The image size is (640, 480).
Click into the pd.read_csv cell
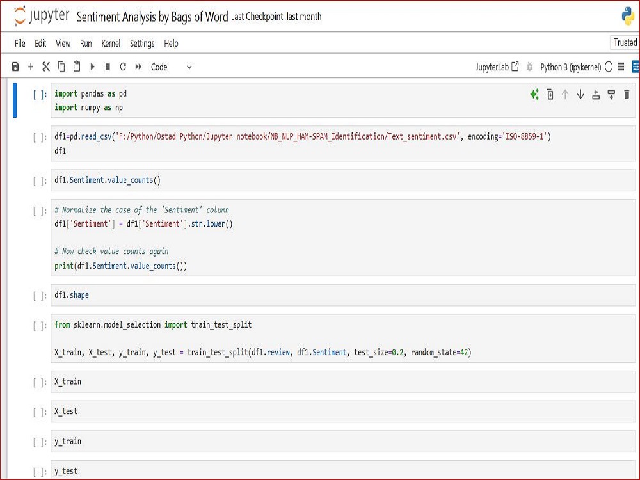click(343, 143)
